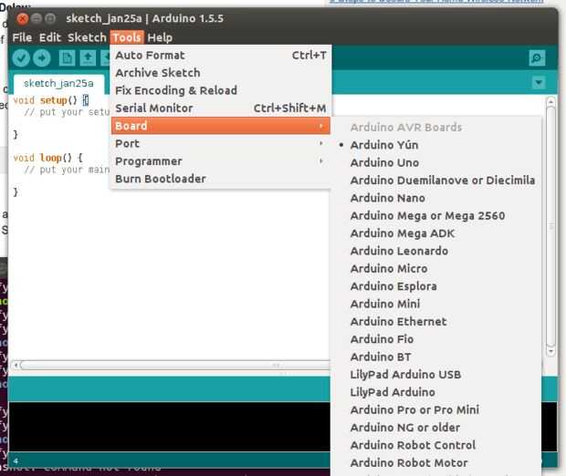Select Fix Encoding & Reload
The height and width of the screenshot is (476, 566).
point(221,90)
